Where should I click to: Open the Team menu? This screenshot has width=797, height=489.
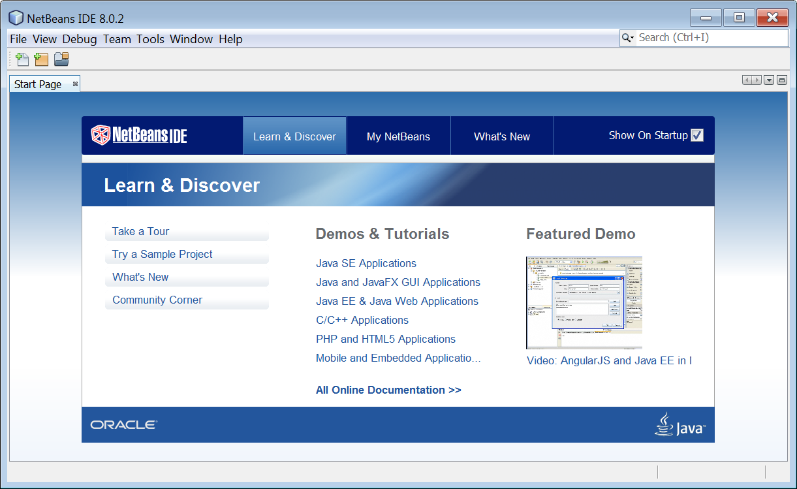coord(117,39)
